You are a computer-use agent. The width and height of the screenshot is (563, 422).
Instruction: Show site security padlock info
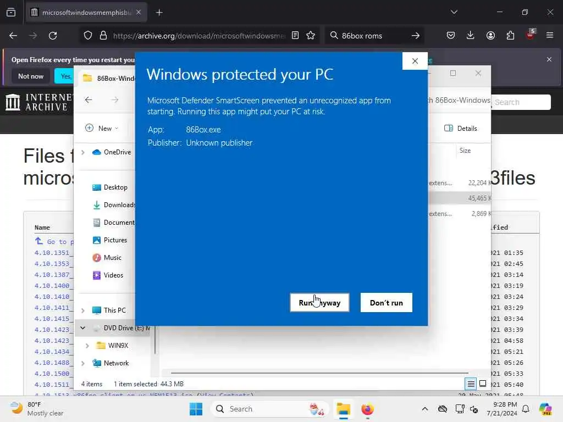point(103,36)
